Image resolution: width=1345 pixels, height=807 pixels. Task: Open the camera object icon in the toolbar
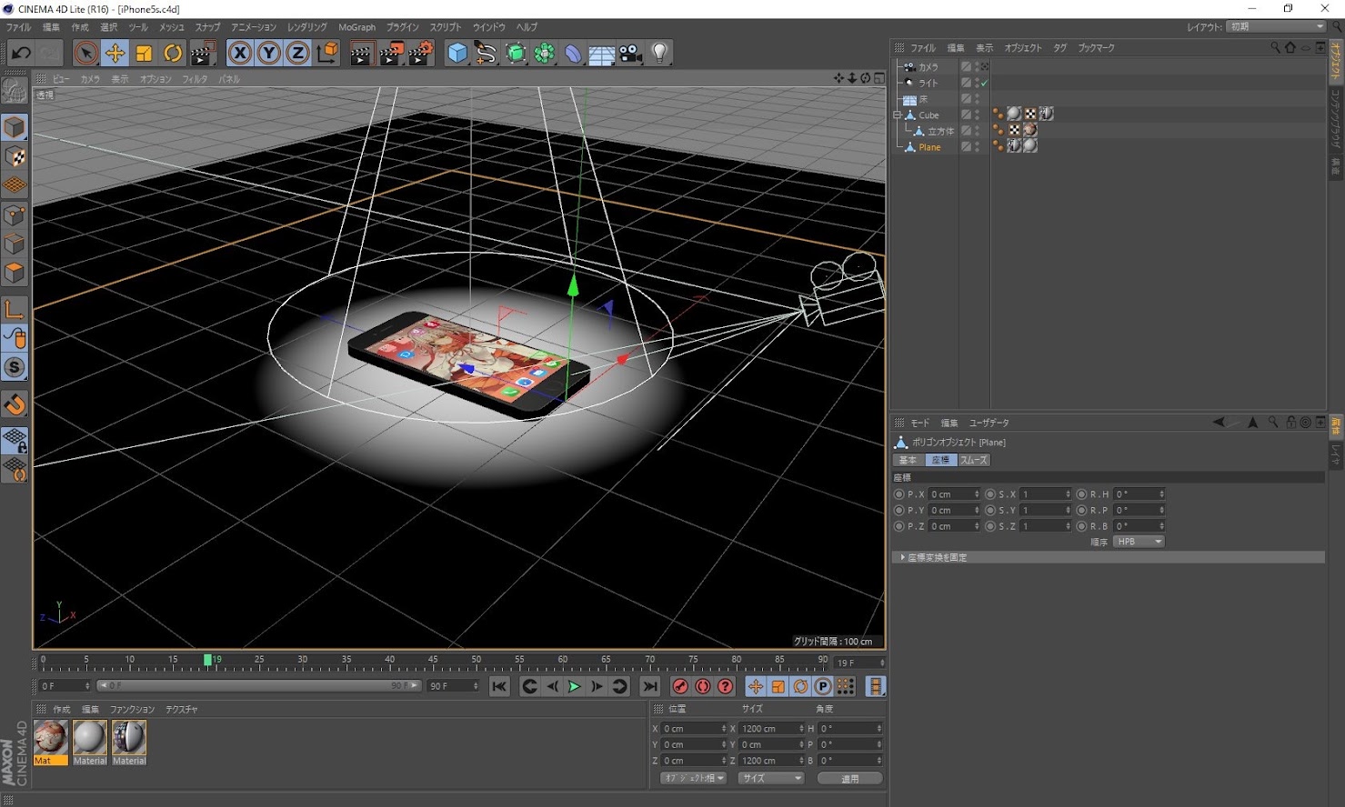pyautogui.click(x=630, y=54)
